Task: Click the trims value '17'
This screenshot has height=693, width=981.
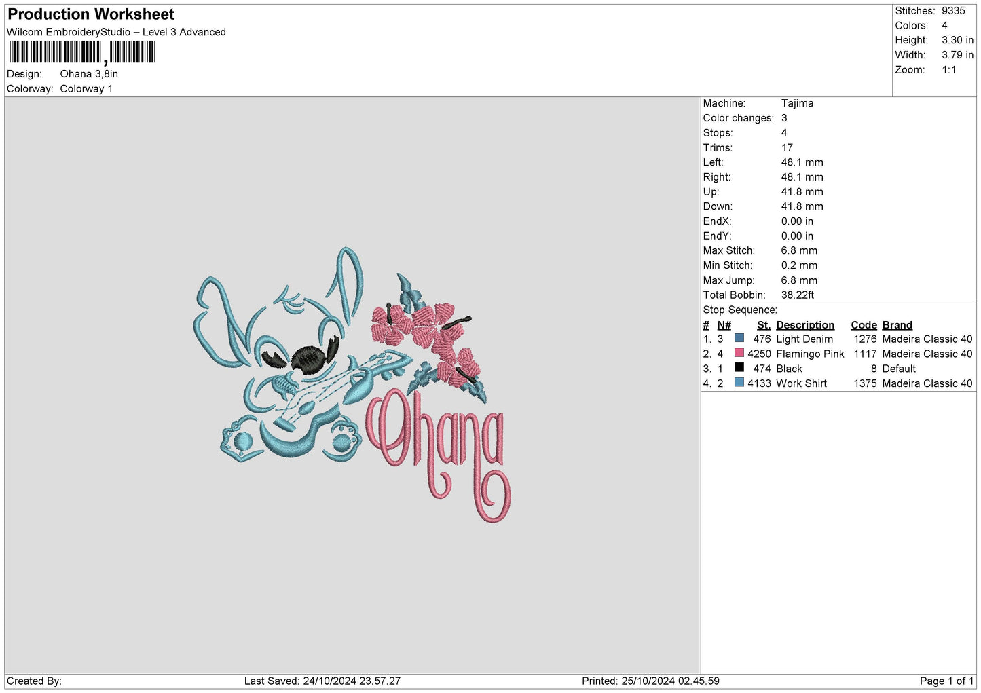Action: (787, 147)
